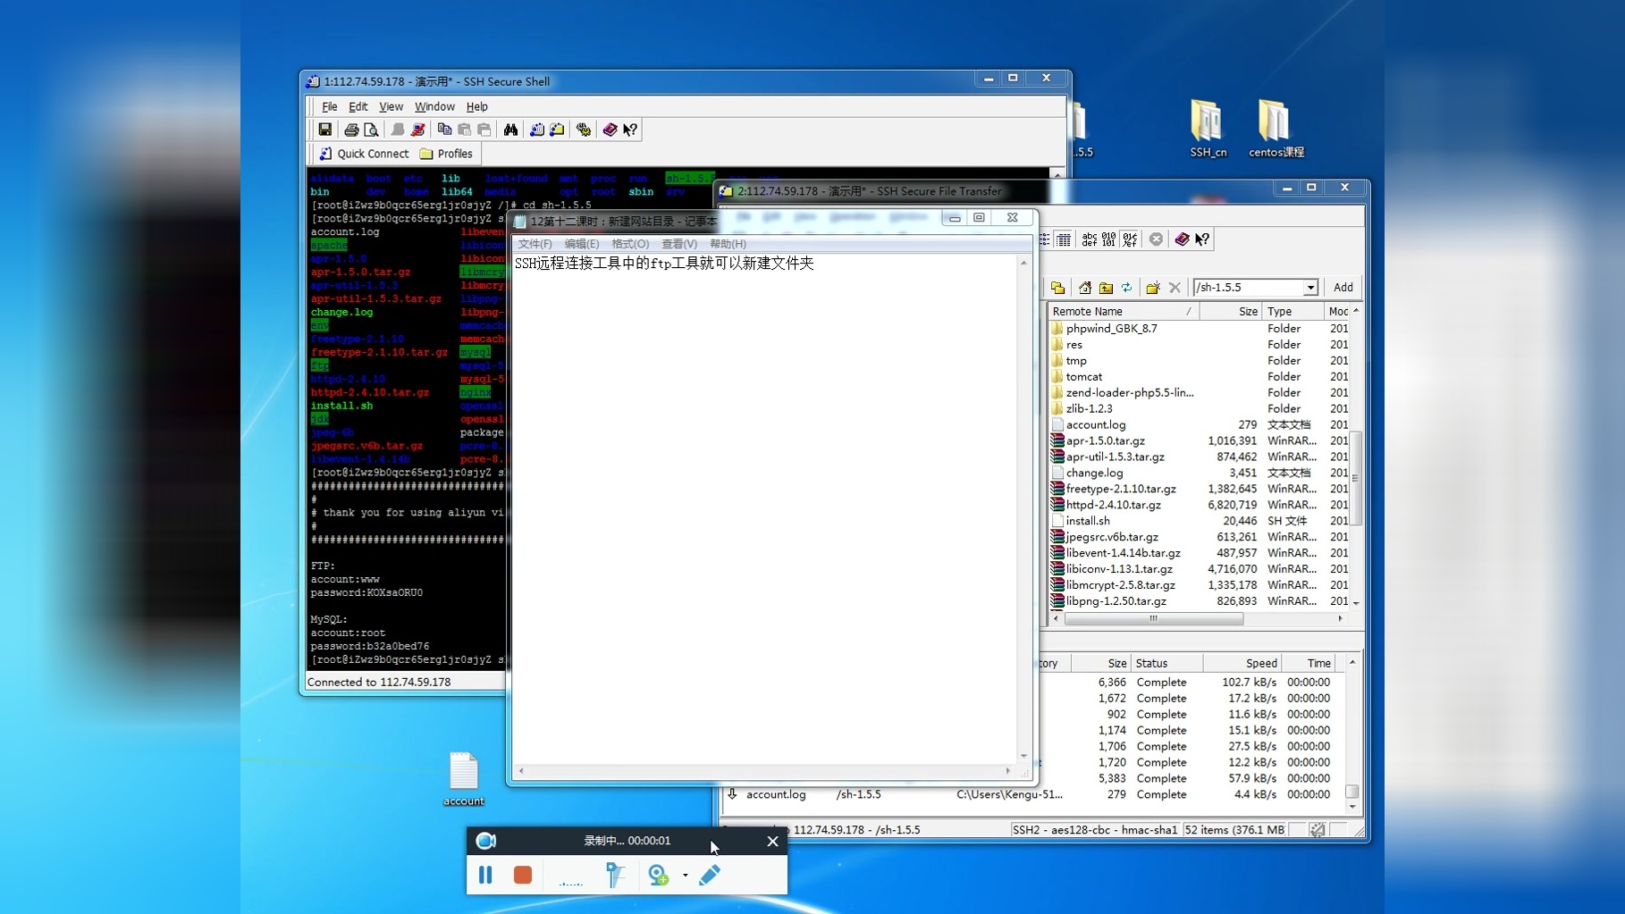Viewport: 1625px width, 914px height.
Task: Click the Notepad text editing area
Action: (x=765, y=509)
